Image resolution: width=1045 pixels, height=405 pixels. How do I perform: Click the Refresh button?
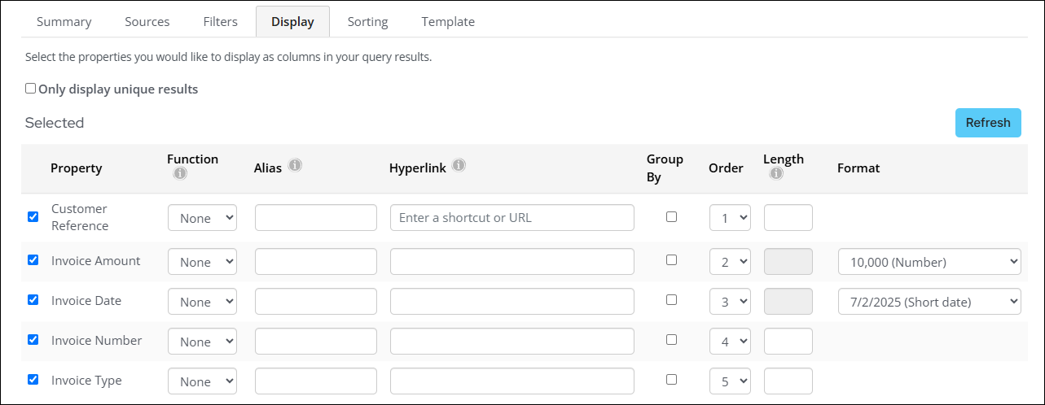(x=988, y=123)
